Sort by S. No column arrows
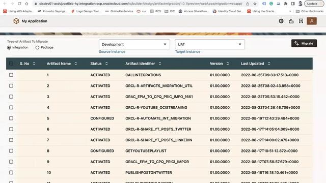Viewport: 326px width, 183px height. coord(34,64)
